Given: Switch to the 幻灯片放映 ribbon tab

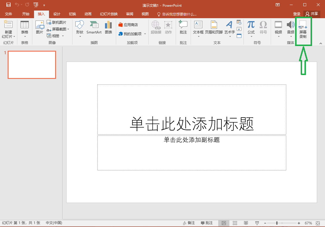Looking at the screenshot, I should tap(109, 14).
